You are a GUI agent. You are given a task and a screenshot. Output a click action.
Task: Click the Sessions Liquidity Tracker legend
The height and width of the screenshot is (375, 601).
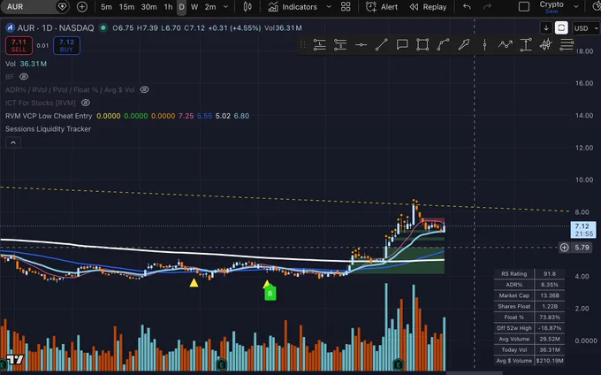click(48, 129)
